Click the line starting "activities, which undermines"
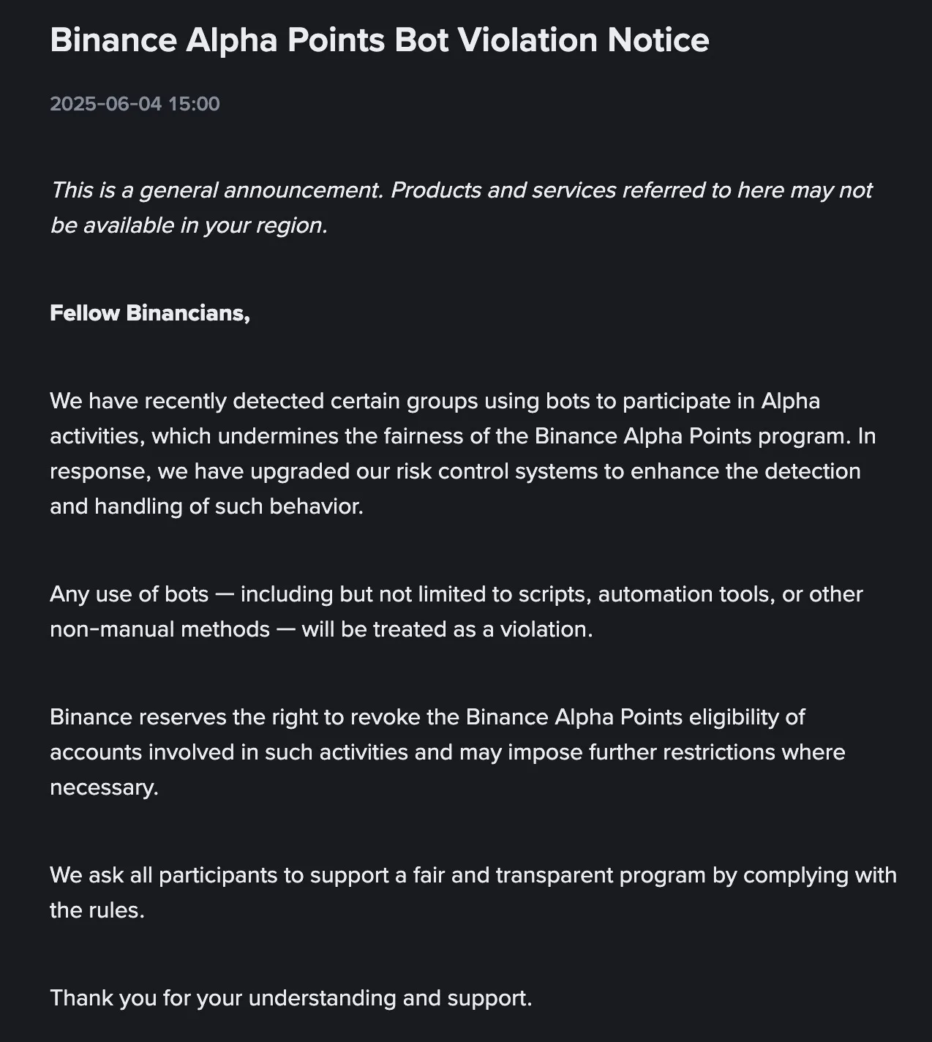932x1042 pixels. 462,436
